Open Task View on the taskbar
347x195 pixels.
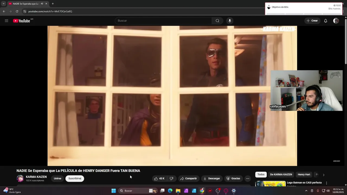[x=162, y=191]
